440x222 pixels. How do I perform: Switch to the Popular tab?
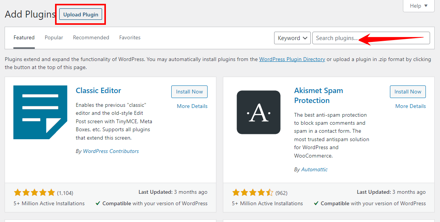pos(54,38)
